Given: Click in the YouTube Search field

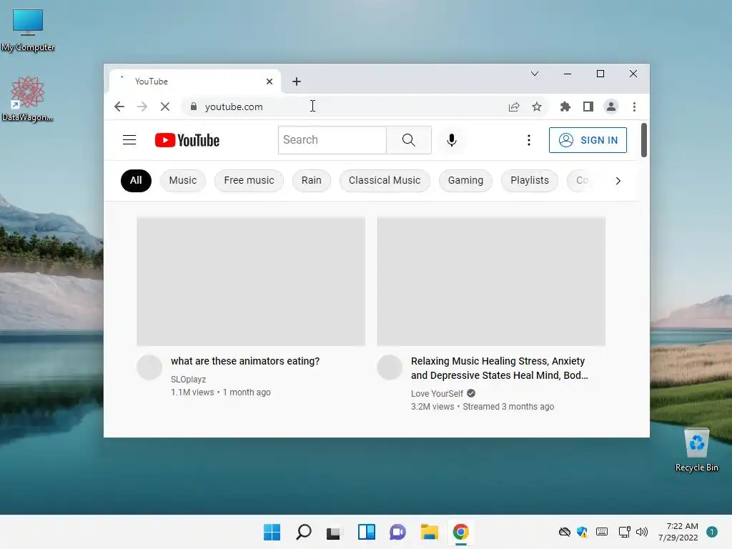Looking at the screenshot, I should coord(332,140).
